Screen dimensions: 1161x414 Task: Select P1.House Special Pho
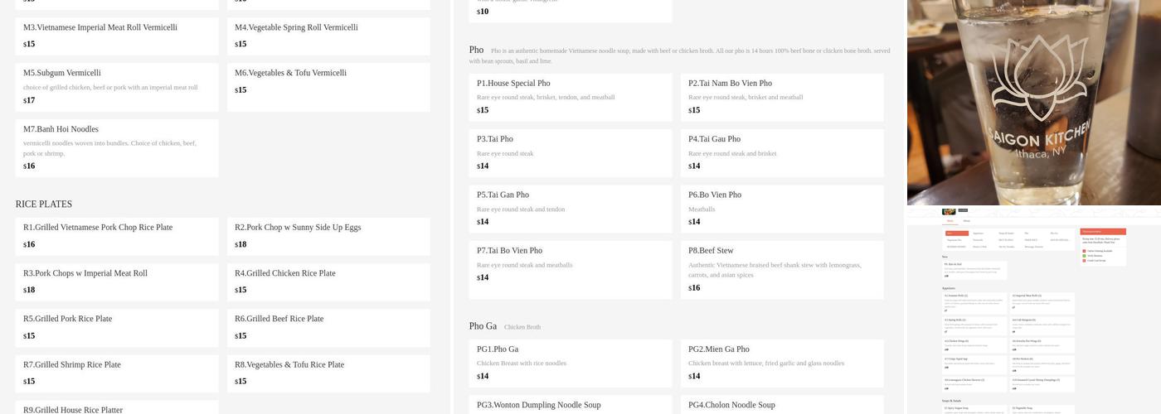570,97
